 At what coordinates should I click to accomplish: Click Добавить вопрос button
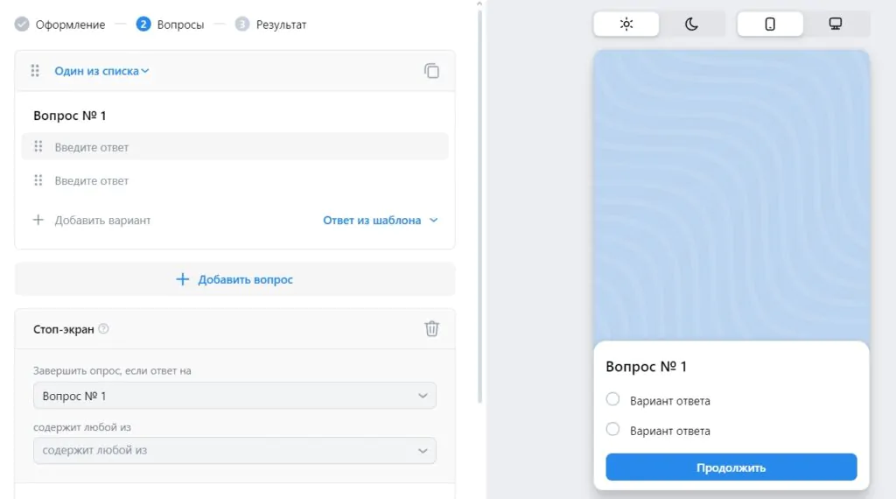pyautogui.click(x=234, y=279)
